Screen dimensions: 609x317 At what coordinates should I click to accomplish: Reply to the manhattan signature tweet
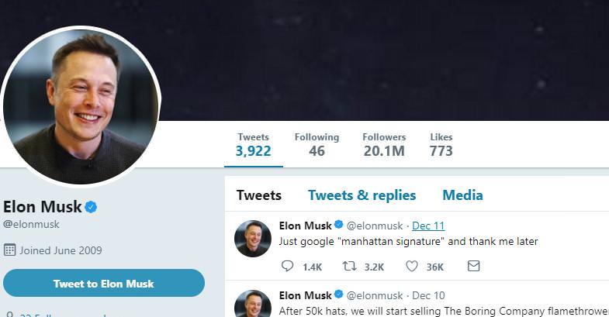tap(287, 266)
